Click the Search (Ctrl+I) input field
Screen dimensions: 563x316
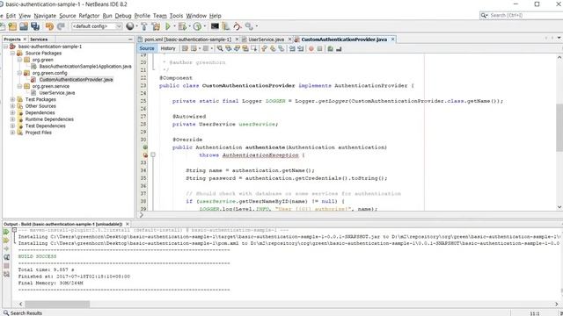(524, 16)
